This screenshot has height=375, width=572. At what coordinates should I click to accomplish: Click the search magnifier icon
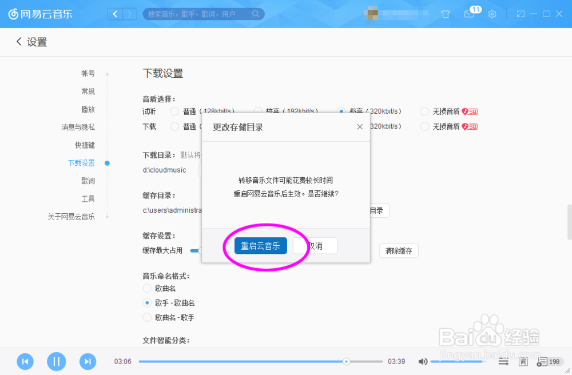tap(256, 14)
